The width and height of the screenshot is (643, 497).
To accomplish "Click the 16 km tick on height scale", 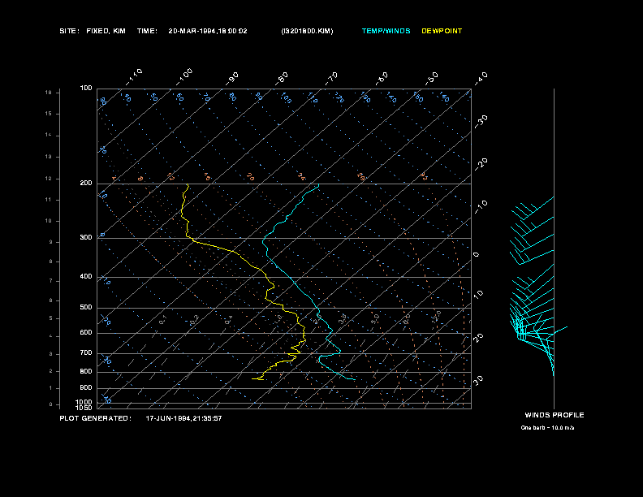I will (49, 93).
